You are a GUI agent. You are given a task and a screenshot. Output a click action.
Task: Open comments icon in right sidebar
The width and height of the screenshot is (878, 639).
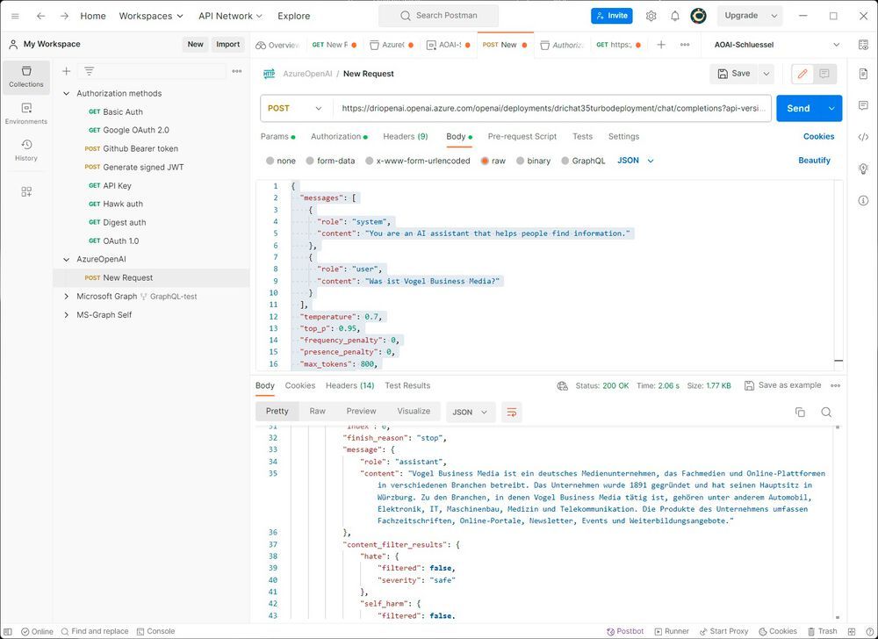tap(863, 105)
